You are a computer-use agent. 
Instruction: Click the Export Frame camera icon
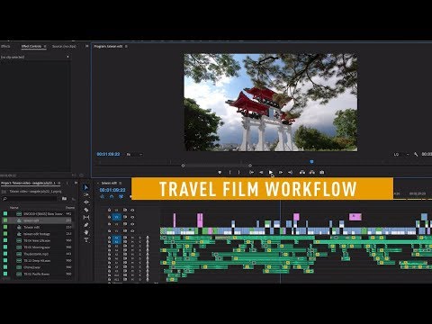pos(322,172)
